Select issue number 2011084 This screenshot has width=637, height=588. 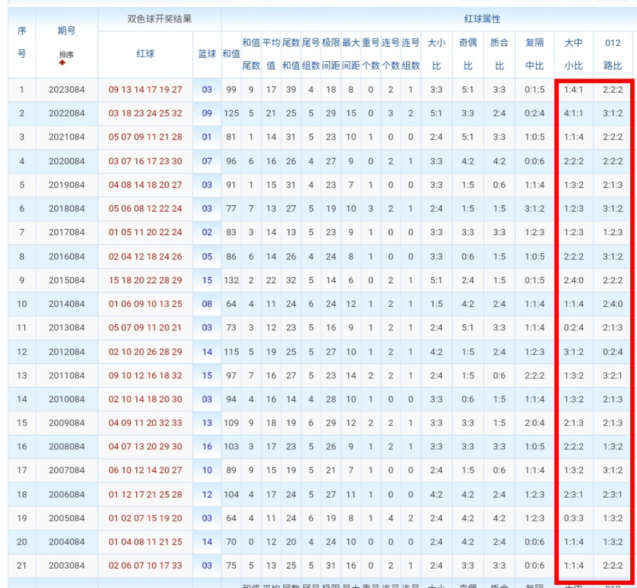click(x=67, y=375)
